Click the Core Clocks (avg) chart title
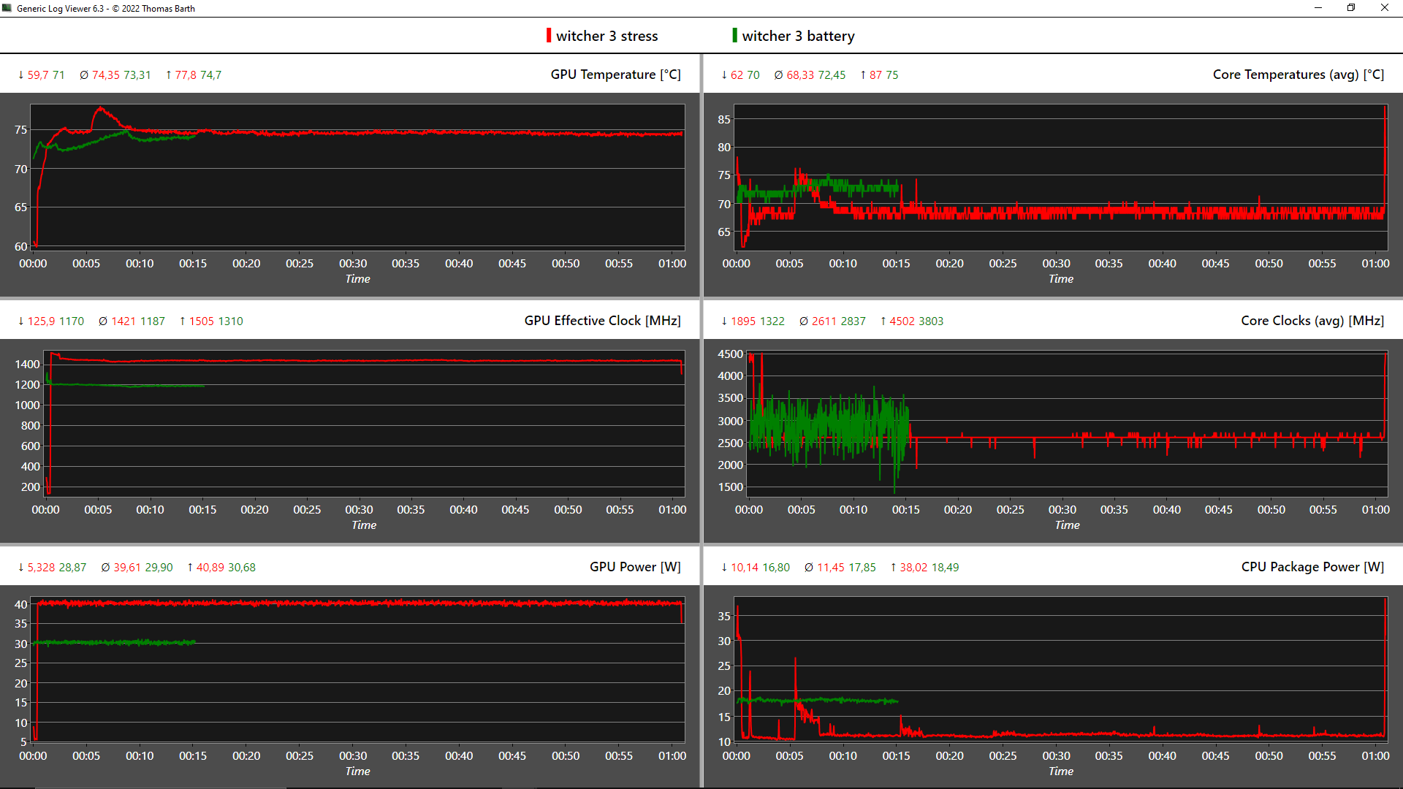This screenshot has height=789, width=1403. [1312, 321]
